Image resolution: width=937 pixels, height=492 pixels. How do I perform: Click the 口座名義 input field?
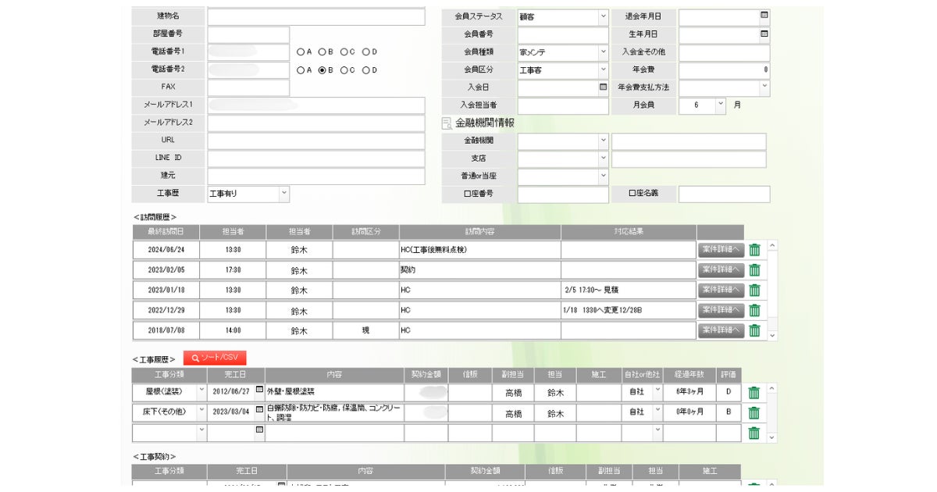pyautogui.click(x=724, y=194)
